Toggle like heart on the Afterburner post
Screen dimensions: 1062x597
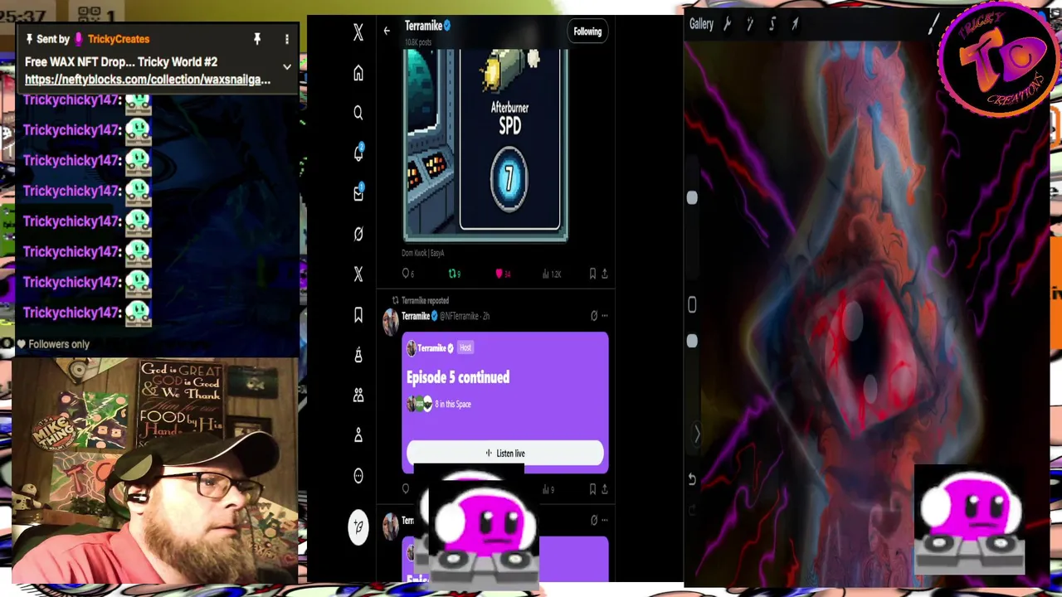(503, 274)
